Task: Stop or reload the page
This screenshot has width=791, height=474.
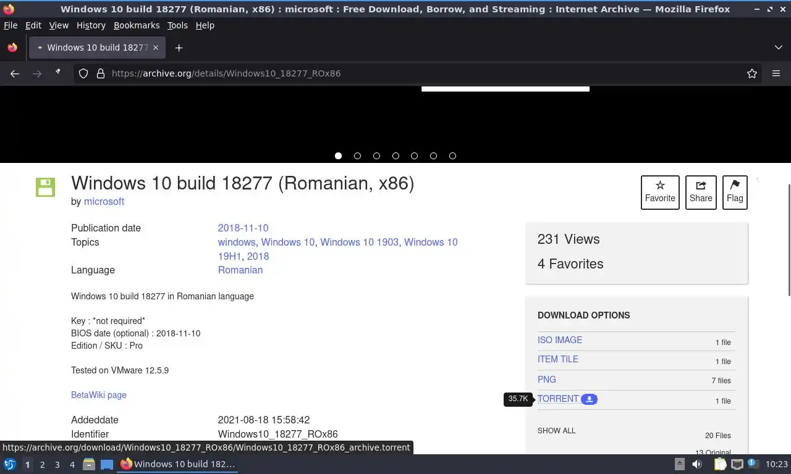Action: pos(58,73)
